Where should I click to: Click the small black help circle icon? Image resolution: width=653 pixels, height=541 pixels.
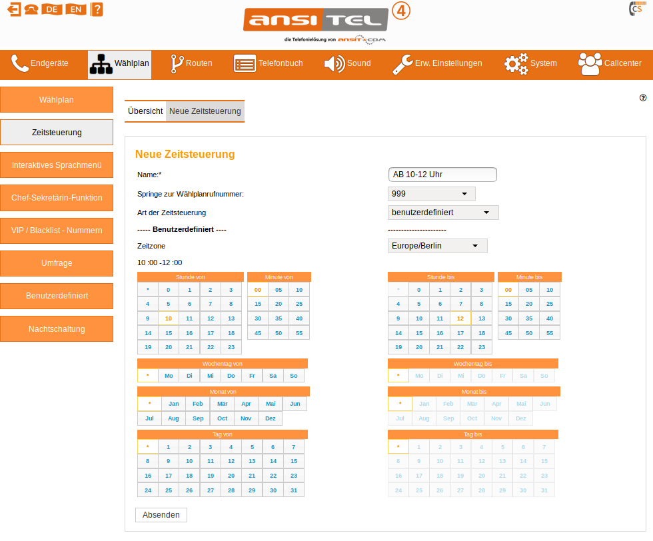click(x=643, y=98)
